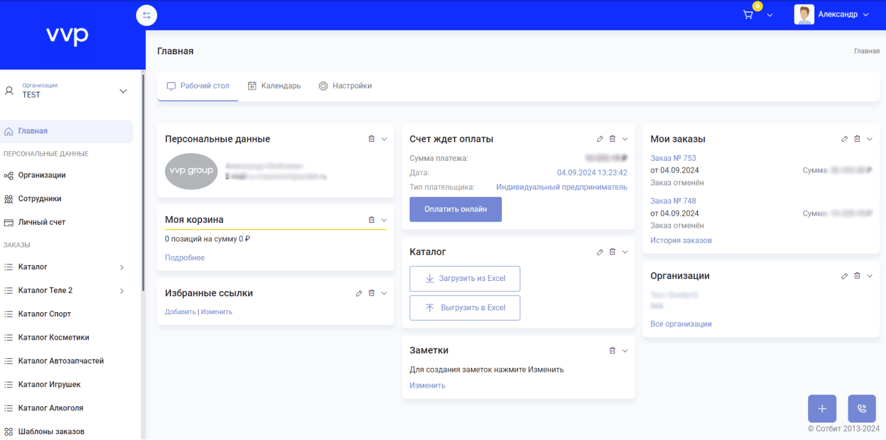Click the Выгрузить в Excel button

[x=465, y=308]
